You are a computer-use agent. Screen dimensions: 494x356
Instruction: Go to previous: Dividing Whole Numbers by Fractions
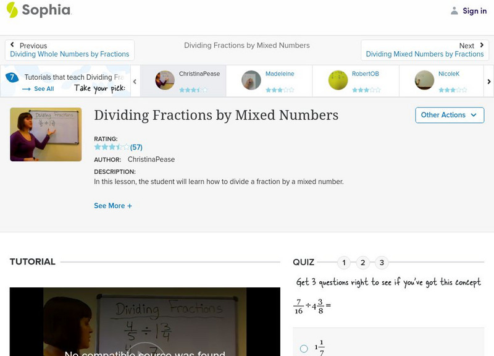pyautogui.click(x=70, y=50)
